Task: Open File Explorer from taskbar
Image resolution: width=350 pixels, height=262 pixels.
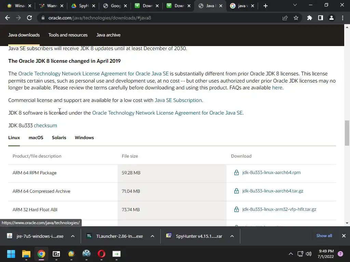Action: [26, 254]
